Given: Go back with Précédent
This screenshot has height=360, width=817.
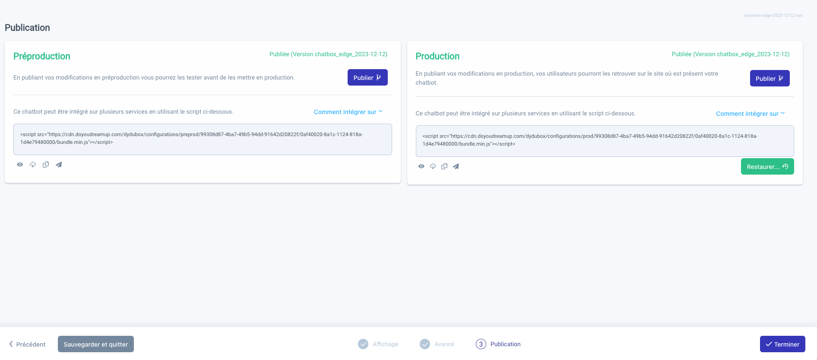Looking at the screenshot, I should [27, 344].
